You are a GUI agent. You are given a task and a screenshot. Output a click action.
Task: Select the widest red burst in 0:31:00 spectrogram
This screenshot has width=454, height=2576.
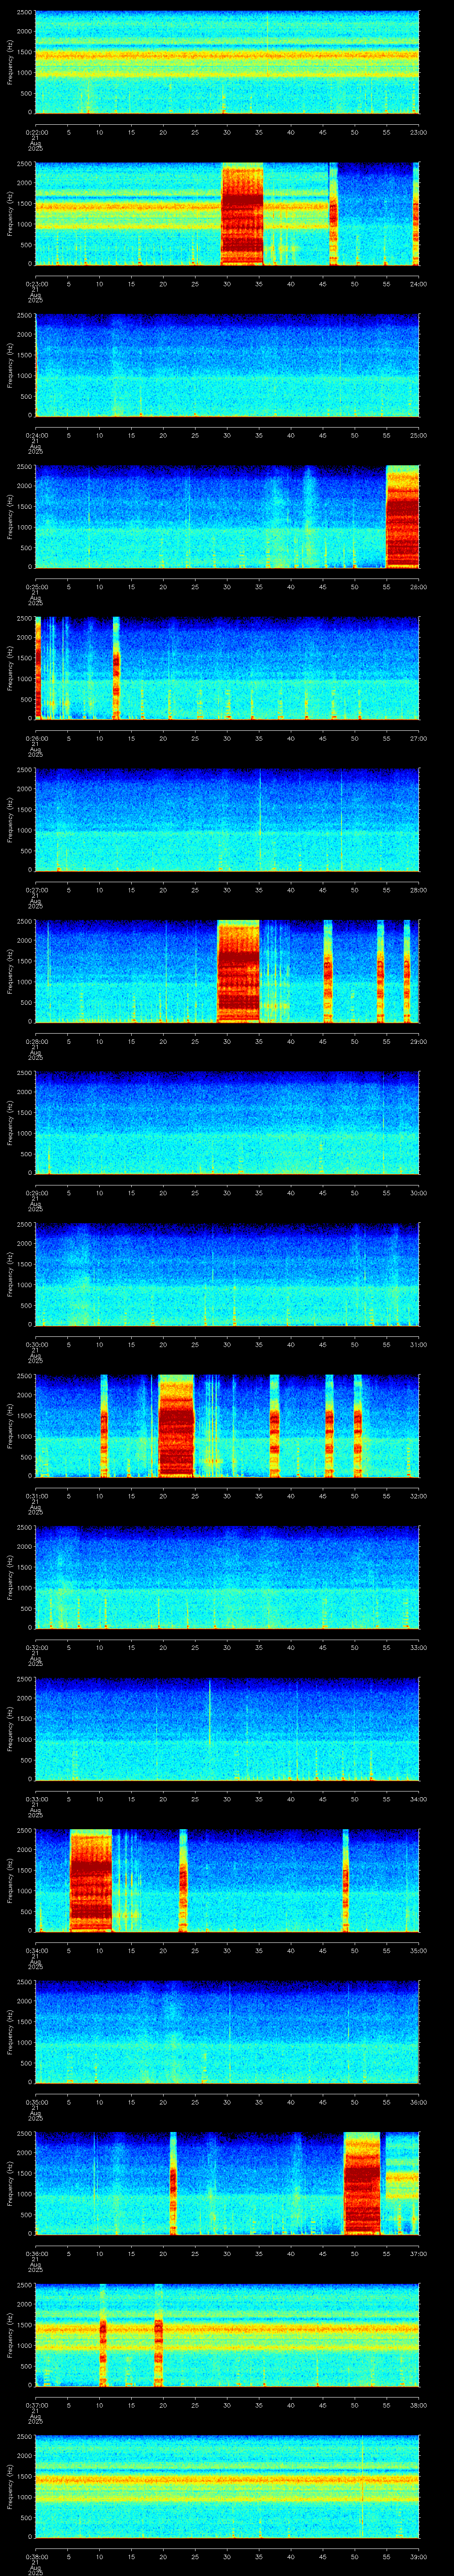[176, 1426]
